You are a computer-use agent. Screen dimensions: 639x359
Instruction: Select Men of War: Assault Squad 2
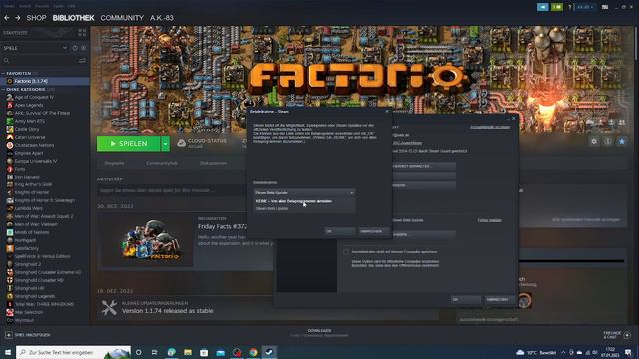(x=45, y=216)
